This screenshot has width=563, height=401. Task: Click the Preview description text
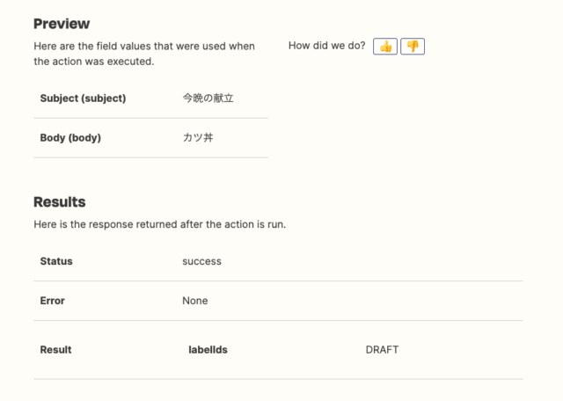[144, 54]
